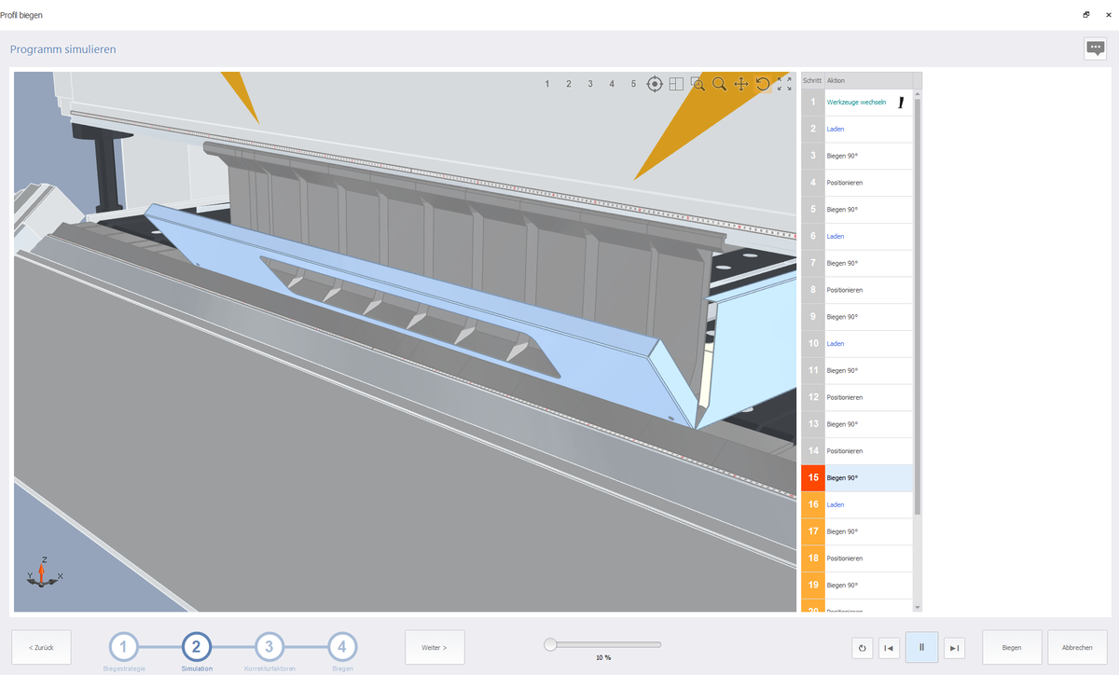Open the split viewport layout icon

point(676,84)
